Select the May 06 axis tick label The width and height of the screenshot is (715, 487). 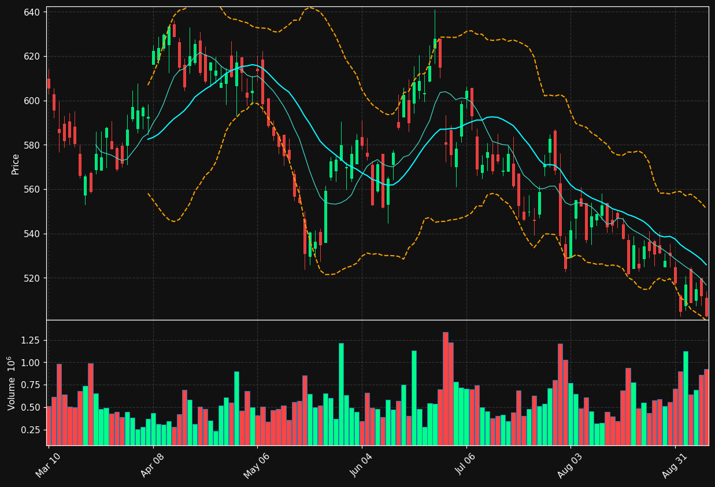click(x=257, y=465)
